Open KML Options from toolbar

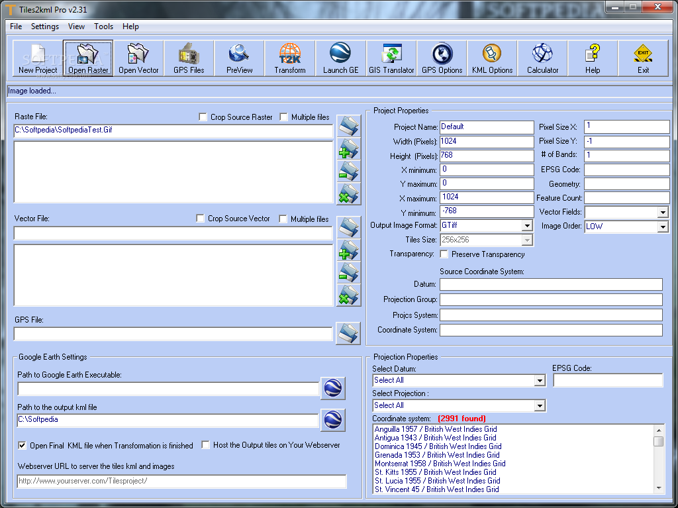[492, 58]
